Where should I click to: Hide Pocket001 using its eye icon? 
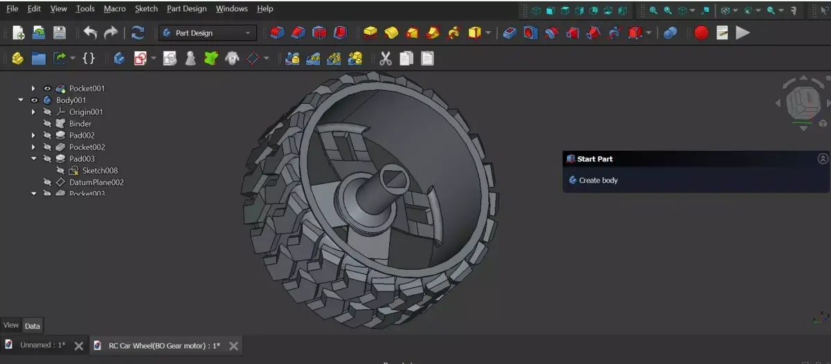point(47,89)
